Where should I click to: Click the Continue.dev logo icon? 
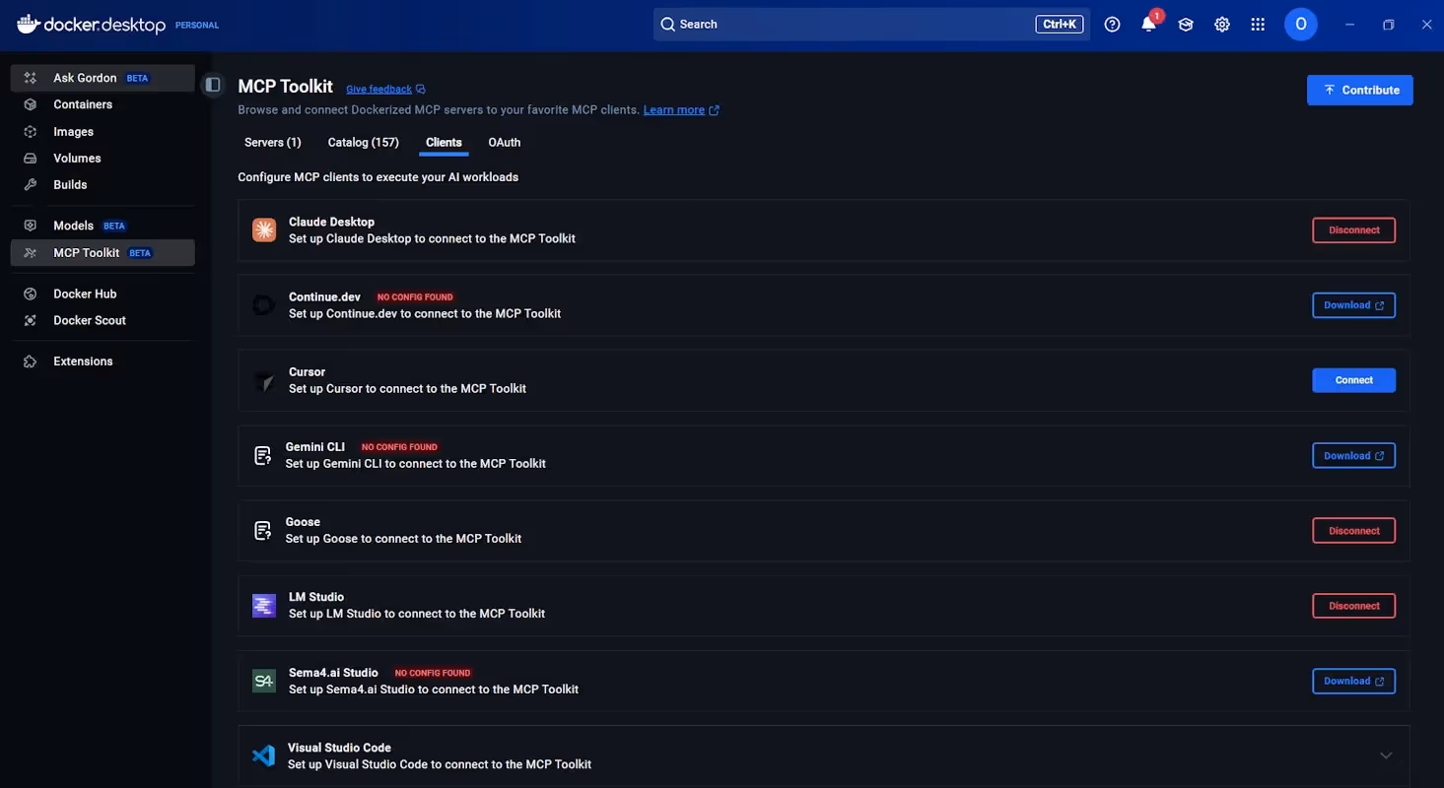pyautogui.click(x=264, y=305)
